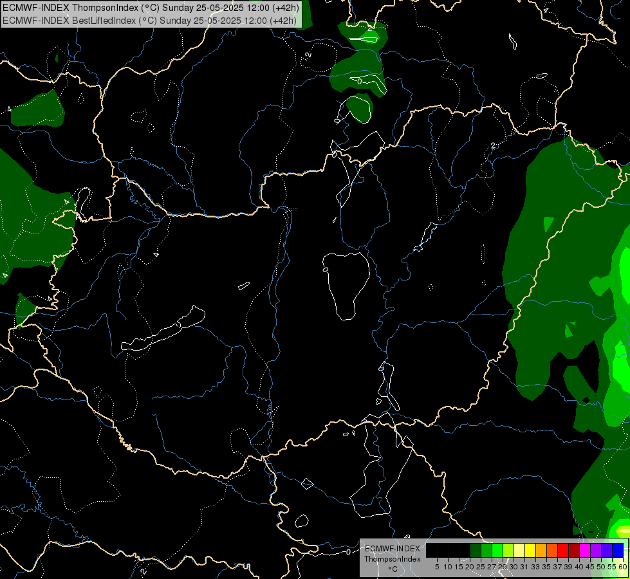
Task: Select the bright green 27–29 legend swatch
Action: (x=497, y=550)
